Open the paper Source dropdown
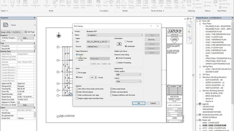This screenshot has height=131, width=234. pos(98,47)
